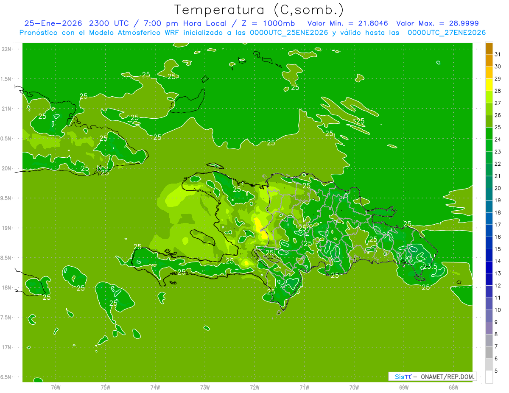Click 'Valor Min. = 21.8046' in the header
This screenshot has height=393, width=509.
coord(347,23)
